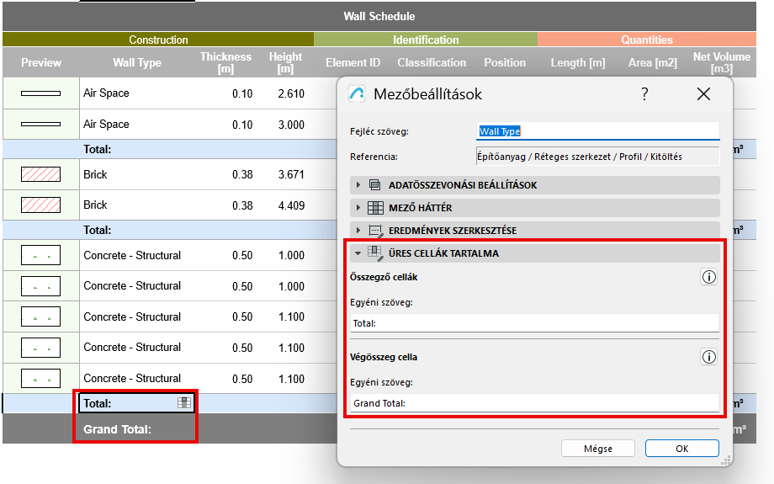The height and width of the screenshot is (484, 774).
Task: Click the Total: custom text field
Action: tap(534, 323)
